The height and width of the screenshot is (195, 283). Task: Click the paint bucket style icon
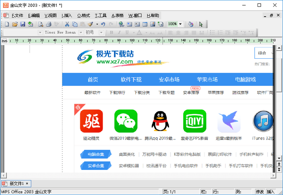(191, 24)
